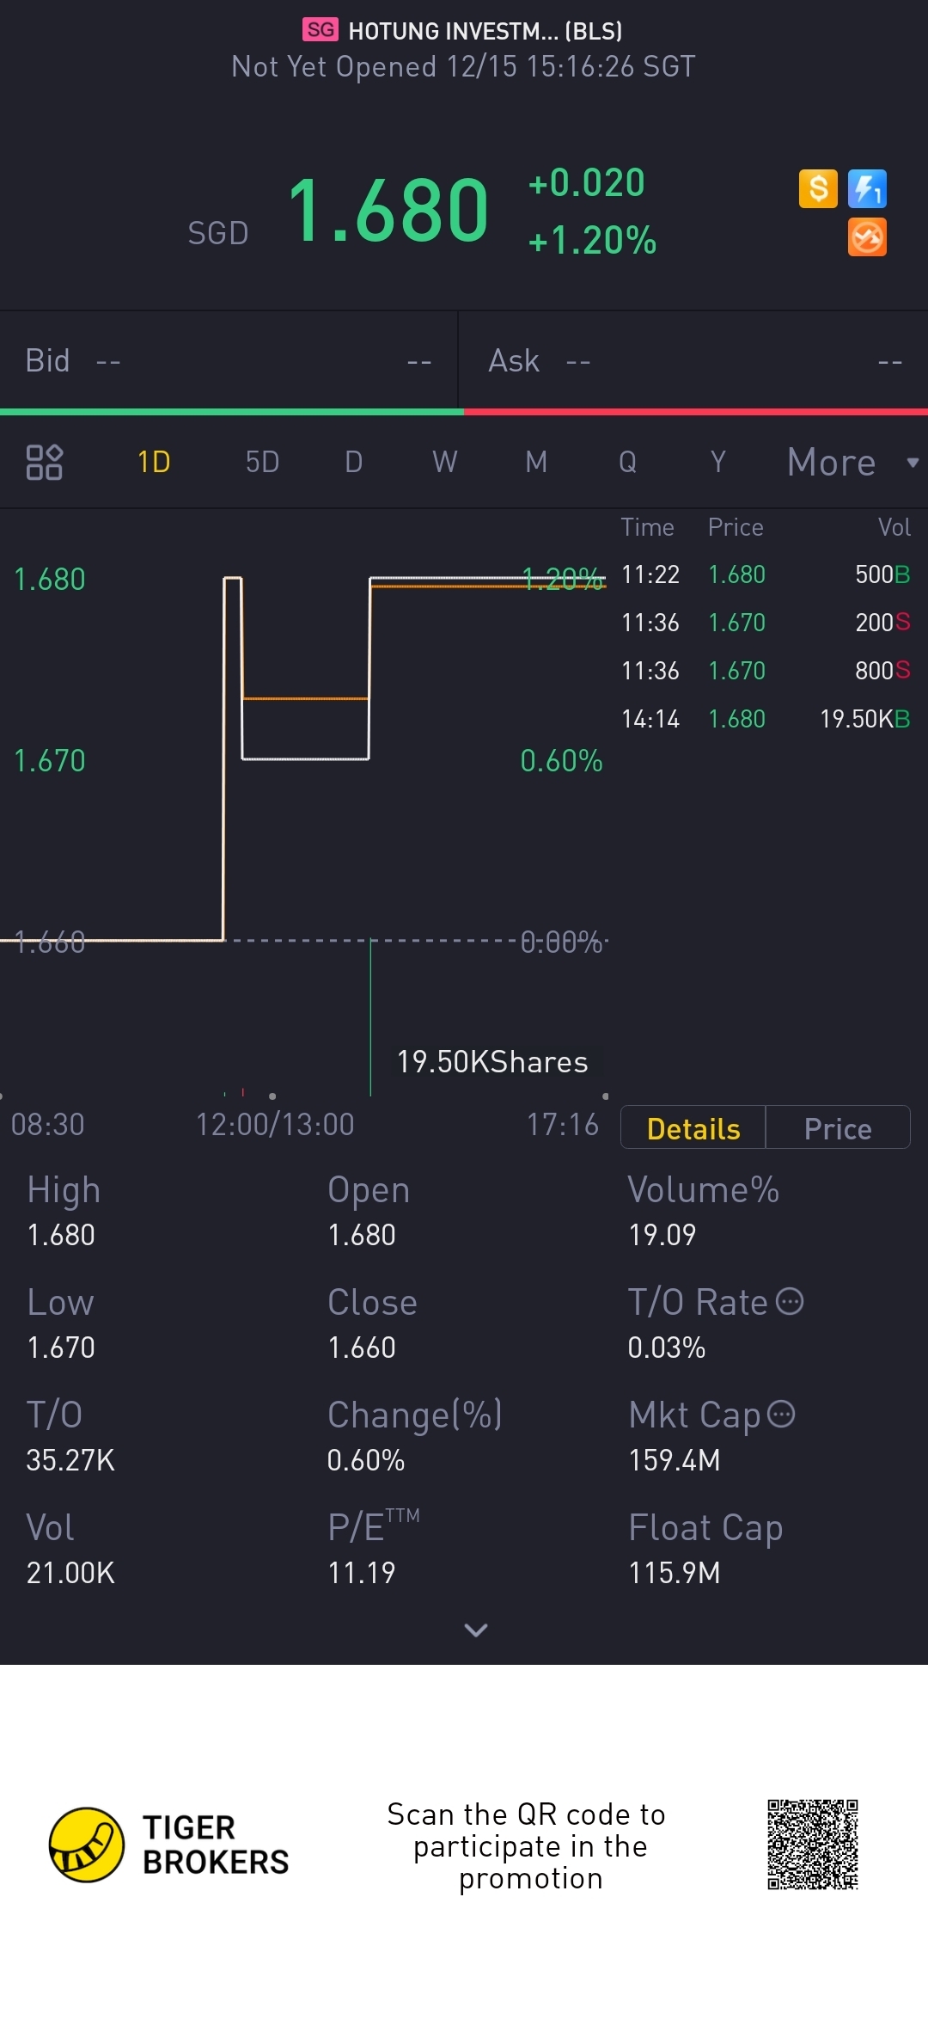Tap the 14:14 trade row of 19.50K
The width and height of the screenshot is (928, 2026).
765,719
